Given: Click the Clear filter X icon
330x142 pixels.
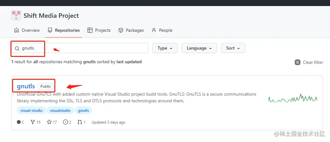Looking at the screenshot, I should pyautogui.click(x=298, y=62).
